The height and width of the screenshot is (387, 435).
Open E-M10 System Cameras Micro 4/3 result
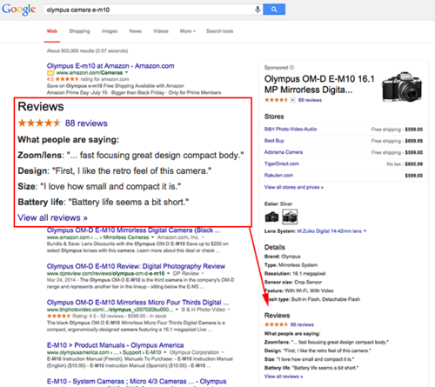(x=137, y=382)
